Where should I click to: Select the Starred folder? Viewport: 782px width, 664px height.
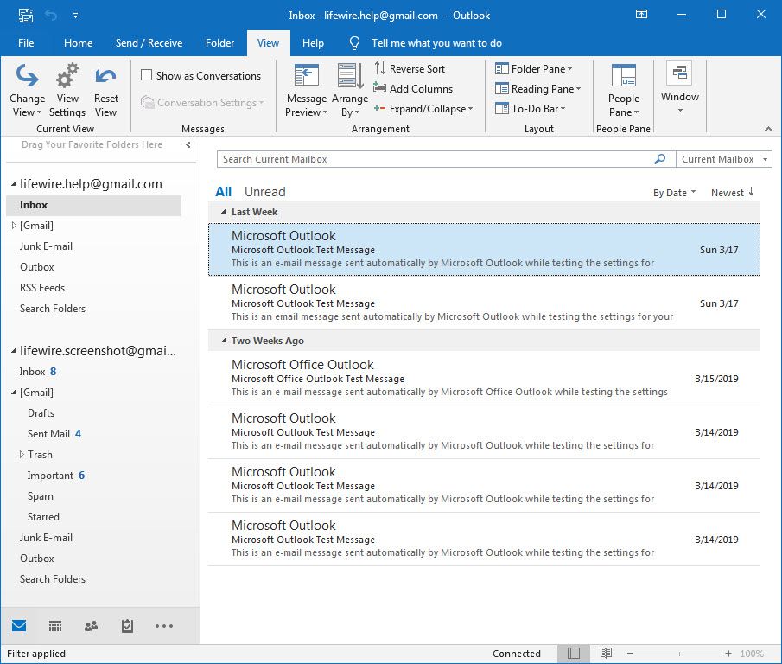43,517
